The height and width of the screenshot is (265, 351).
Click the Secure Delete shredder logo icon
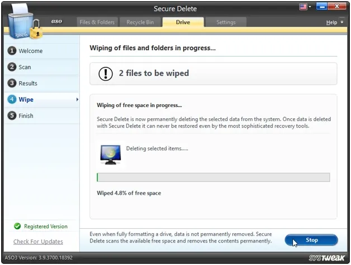tap(25, 21)
